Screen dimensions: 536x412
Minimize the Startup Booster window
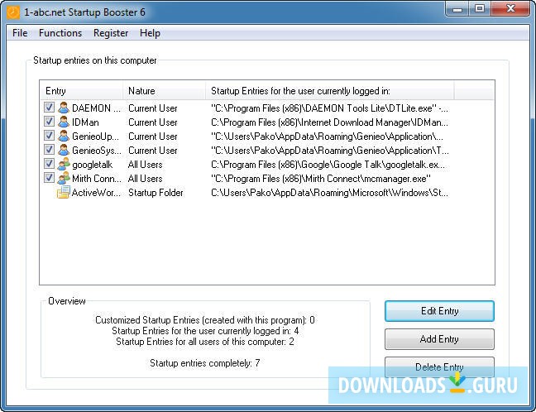(x=457, y=9)
